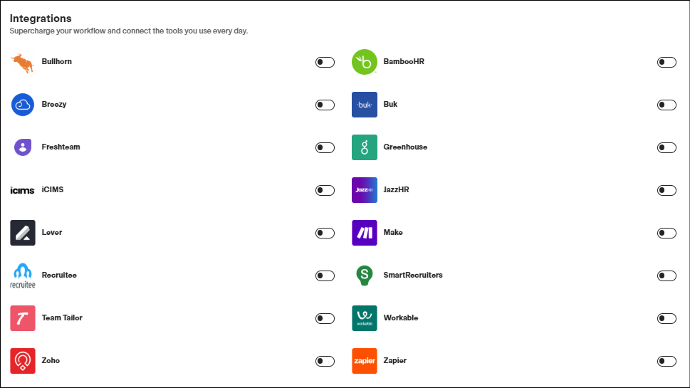The image size is (690, 388).
Task: Click the Bullhorn integration name
Action: [x=57, y=62]
